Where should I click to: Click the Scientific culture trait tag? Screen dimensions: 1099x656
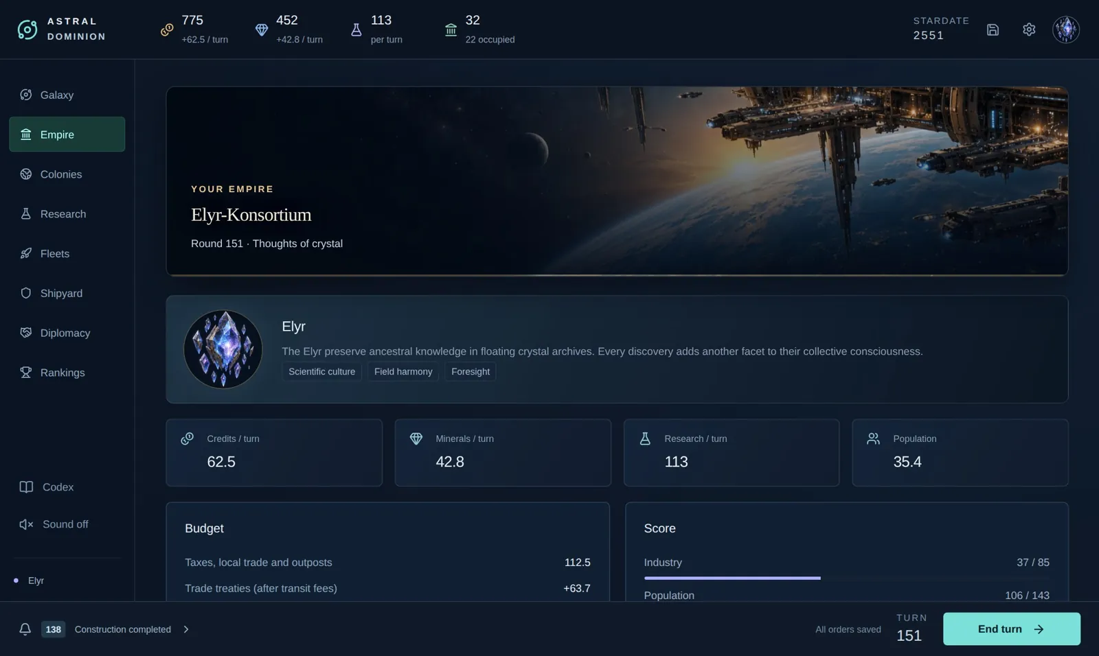pyautogui.click(x=321, y=371)
